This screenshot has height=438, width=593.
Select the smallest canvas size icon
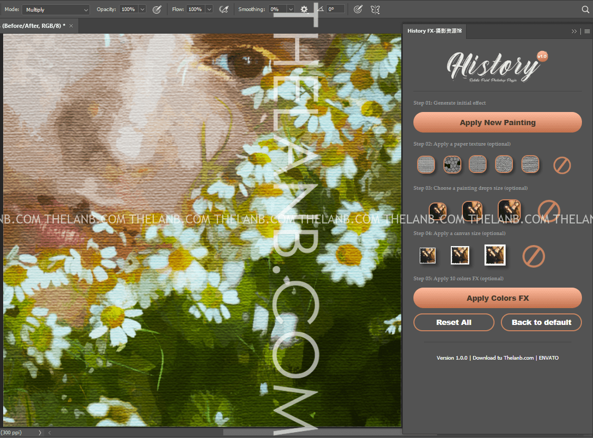[427, 256]
